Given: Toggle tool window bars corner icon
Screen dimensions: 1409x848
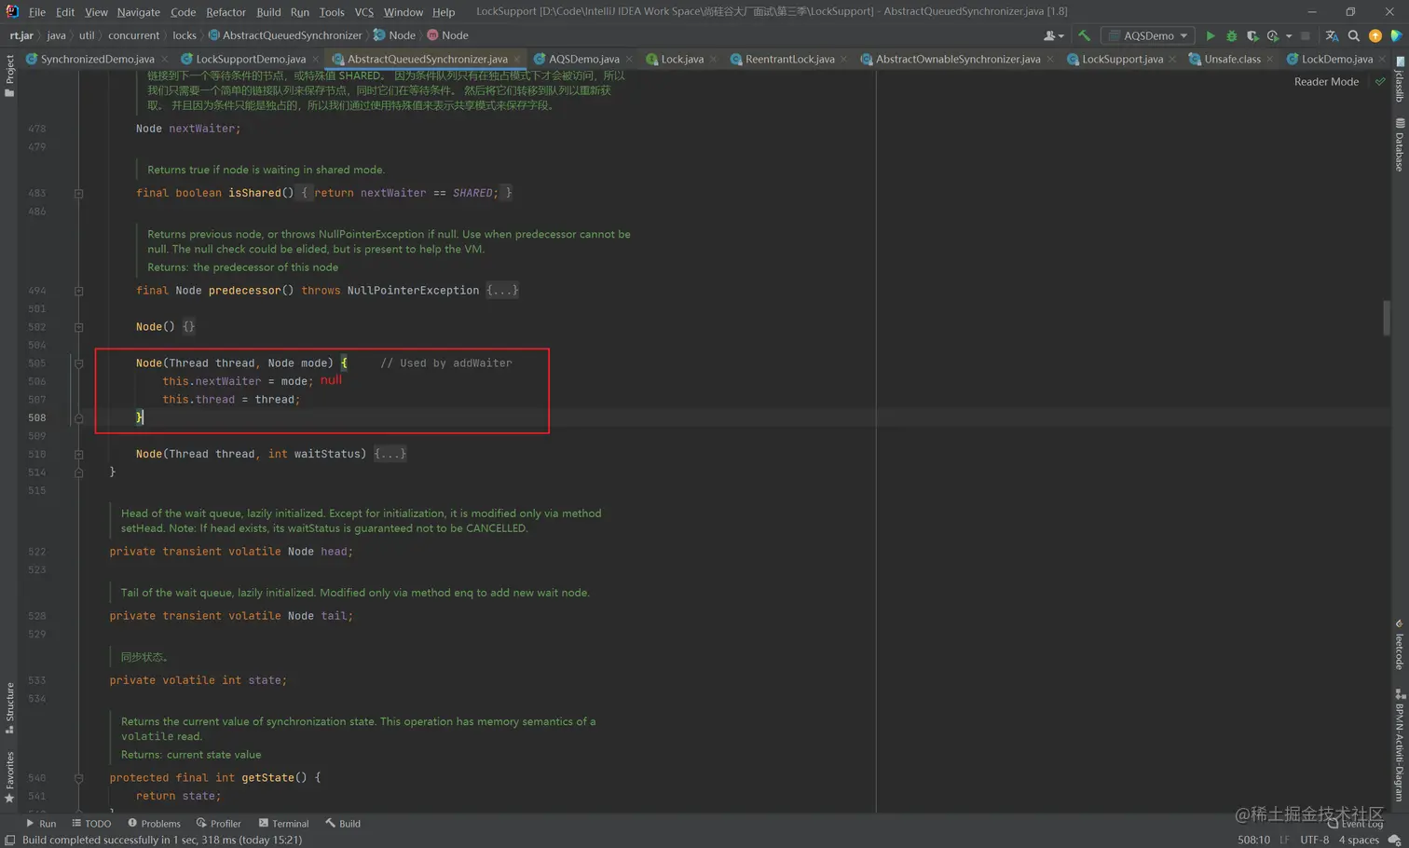Looking at the screenshot, I should [9, 841].
